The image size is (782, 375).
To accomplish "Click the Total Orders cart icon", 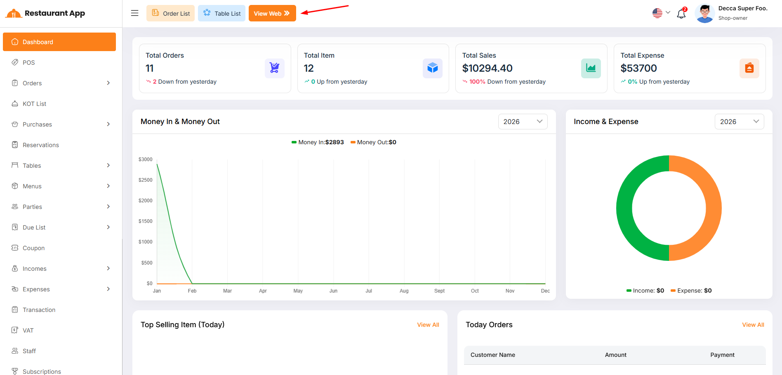I will click(x=274, y=68).
